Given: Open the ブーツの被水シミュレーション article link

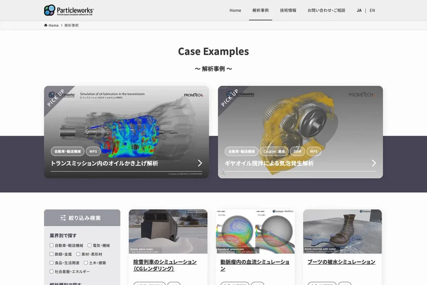Looking at the screenshot, I should click(341, 262).
